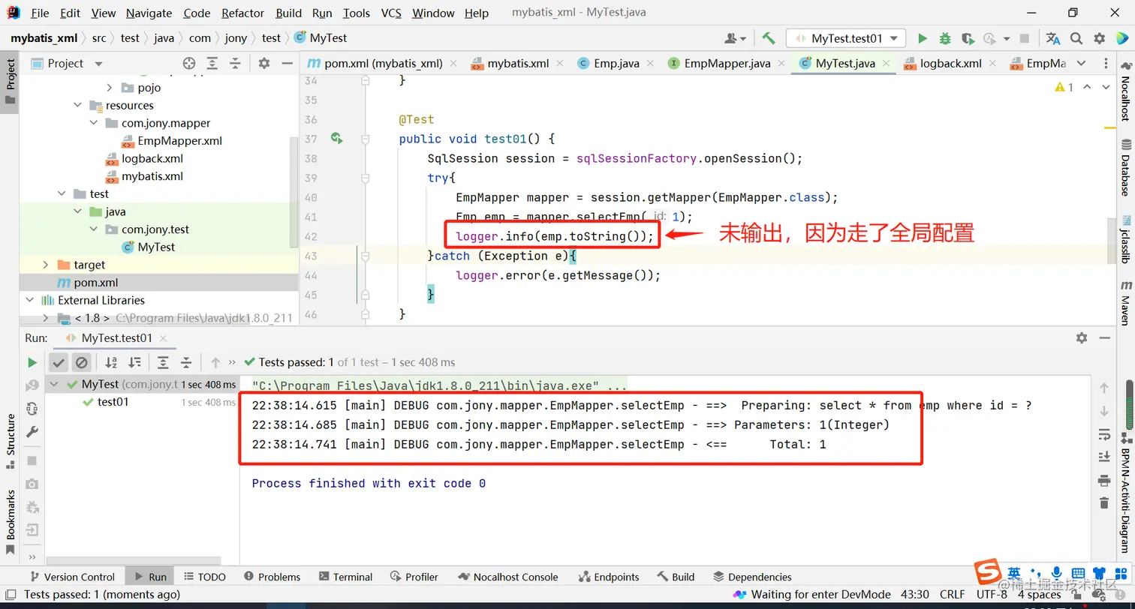Toggle the Structure tool window button
The width and height of the screenshot is (1135, 609).
10,441
